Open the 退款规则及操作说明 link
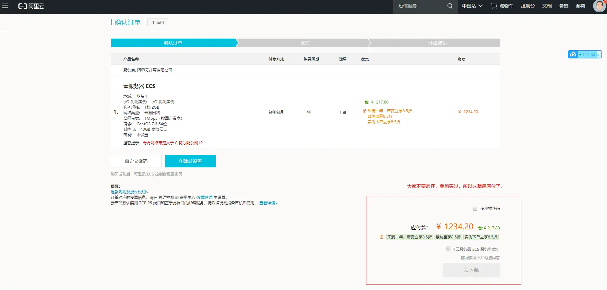 coord(129,192)
